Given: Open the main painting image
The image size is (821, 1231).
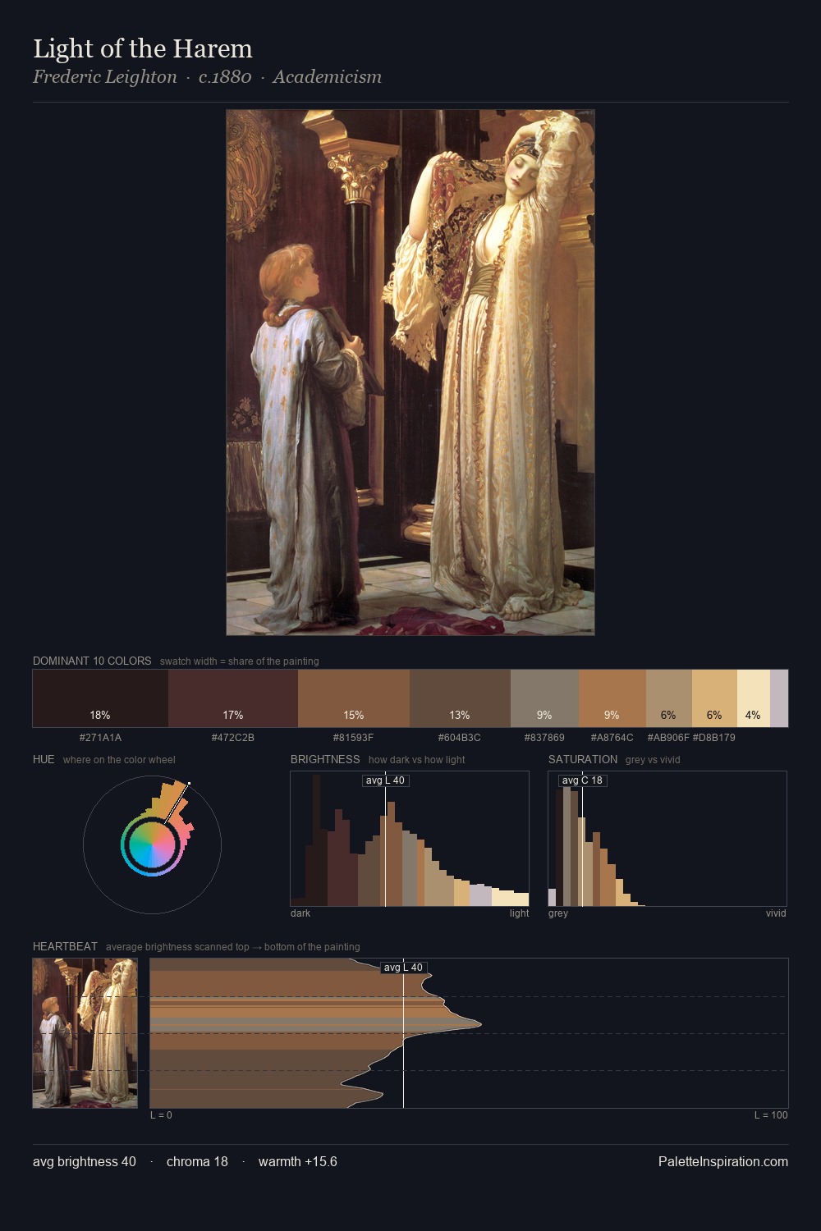Looking at the screenshot, I should [410, 373].
